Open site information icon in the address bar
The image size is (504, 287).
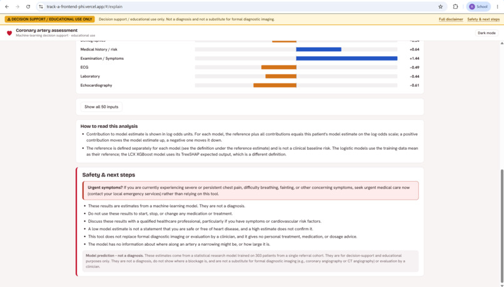pos(41,6)
